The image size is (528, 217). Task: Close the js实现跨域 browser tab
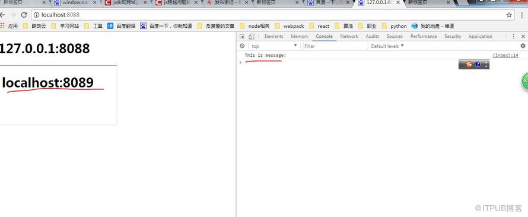point(145,3)
